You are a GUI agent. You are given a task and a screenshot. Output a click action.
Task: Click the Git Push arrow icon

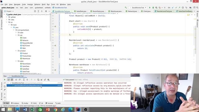pyautogui.click(x=179, y=7)
